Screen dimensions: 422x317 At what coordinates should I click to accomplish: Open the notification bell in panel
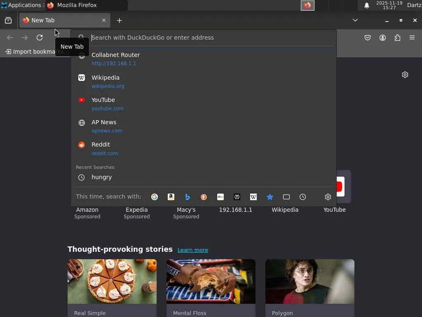click(x=366, y=5)
